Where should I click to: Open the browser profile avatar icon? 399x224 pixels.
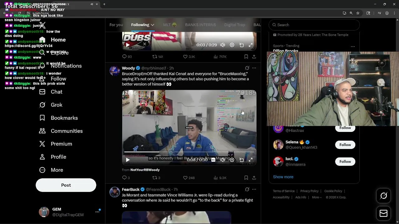(x=387, y=13)
